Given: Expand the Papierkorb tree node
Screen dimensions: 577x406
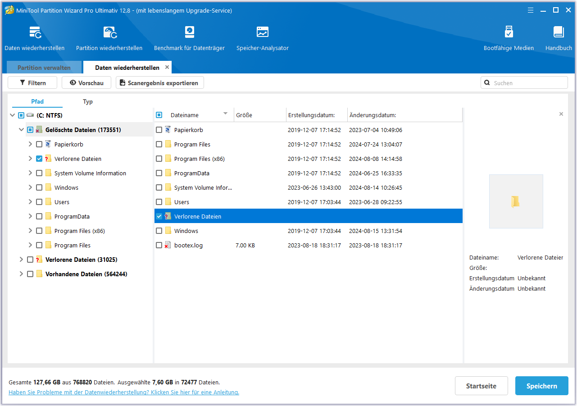Looking at the screenshot, I should (30, 144).
